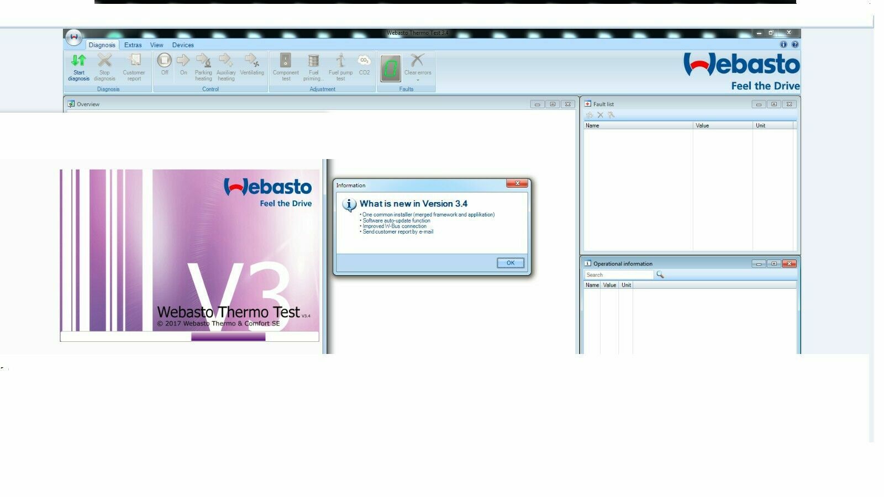Sort Fault list by Name column
The image size is (884, 497).
point(639,125)
